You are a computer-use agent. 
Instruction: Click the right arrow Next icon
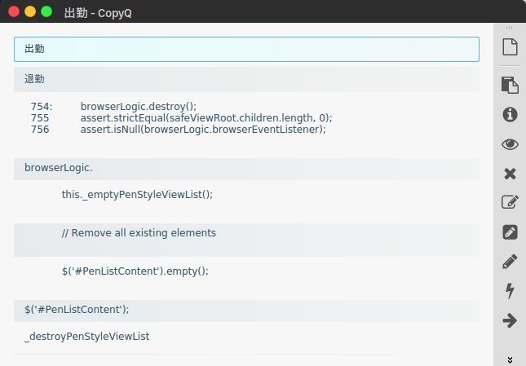coord(510,321)
